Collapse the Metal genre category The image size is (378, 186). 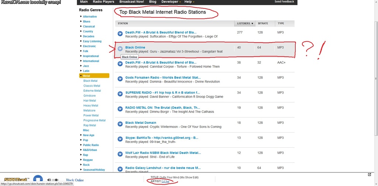tap(81, 76)
